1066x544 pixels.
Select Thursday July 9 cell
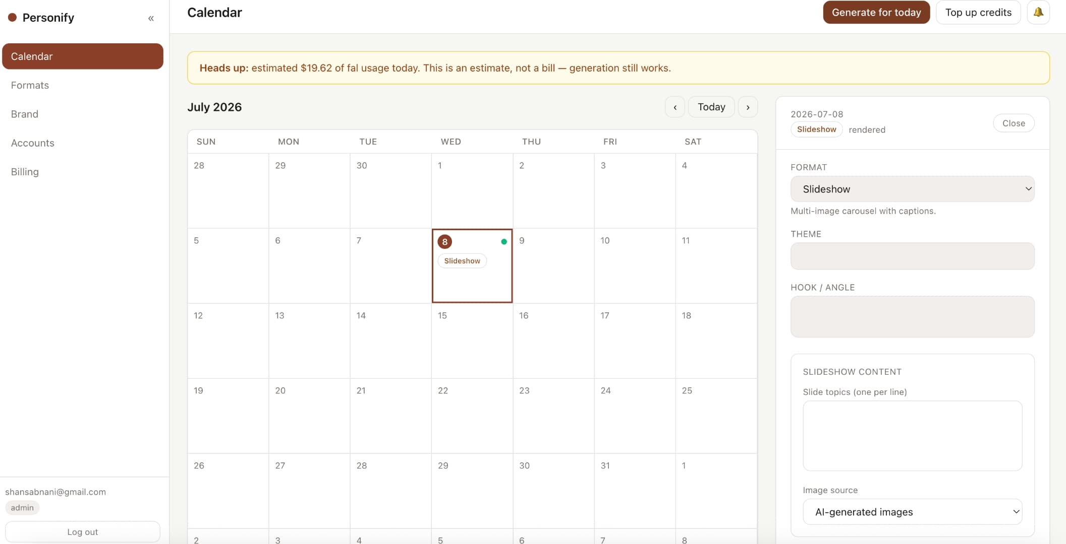553,266
